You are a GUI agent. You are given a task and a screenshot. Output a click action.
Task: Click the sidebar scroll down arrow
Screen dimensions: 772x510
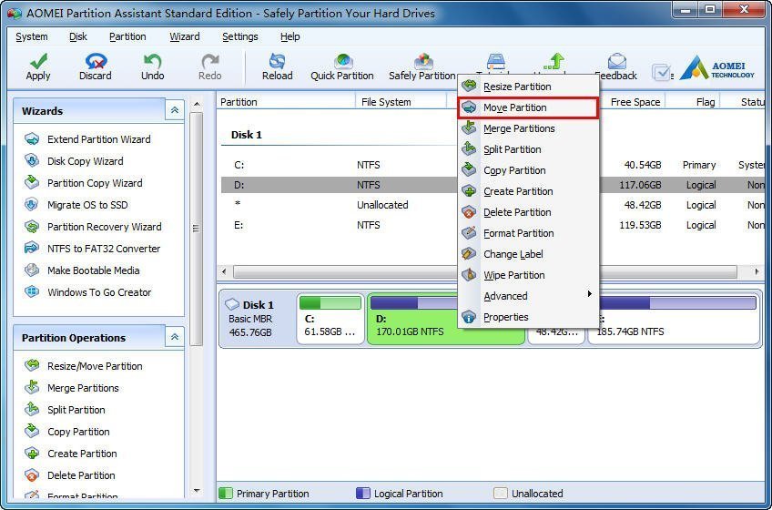(x=197, y=491)
